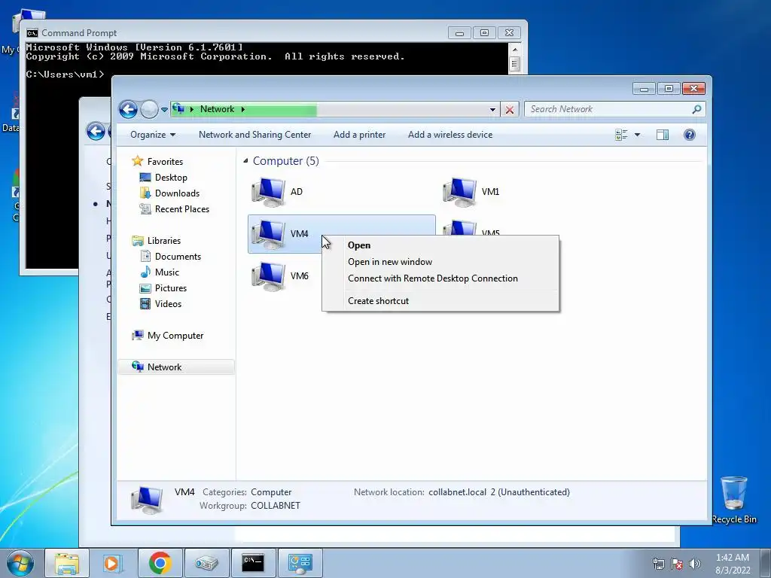
Task: Click the search magnifier icon
Action: click(x=696, y=109)
